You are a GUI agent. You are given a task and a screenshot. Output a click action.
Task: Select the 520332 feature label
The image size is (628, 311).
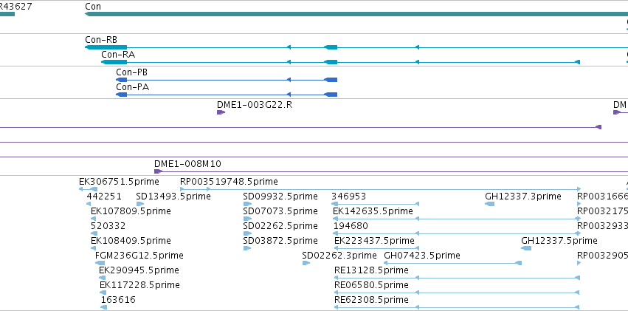point(108,226)
